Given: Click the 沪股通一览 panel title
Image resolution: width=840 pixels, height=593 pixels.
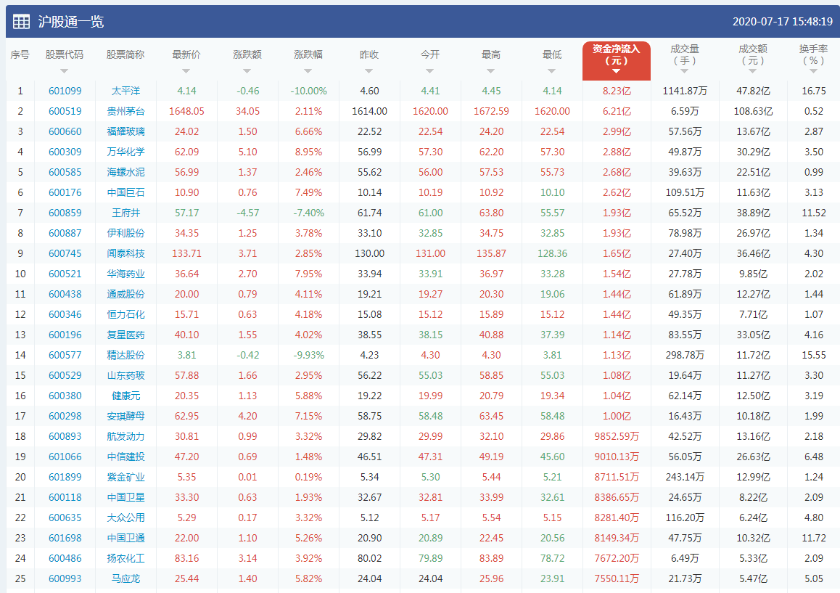Looking at the screenshot, I should [x=71, y=22].
